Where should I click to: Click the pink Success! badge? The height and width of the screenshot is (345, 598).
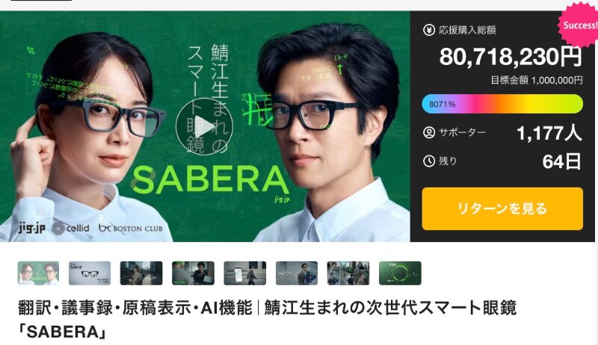tap(579, 25)
